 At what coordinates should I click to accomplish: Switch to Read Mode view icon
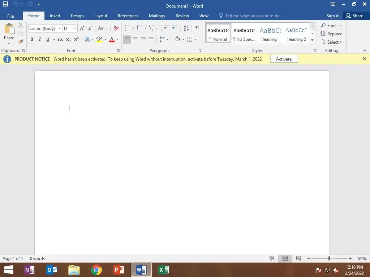[271, 258]
